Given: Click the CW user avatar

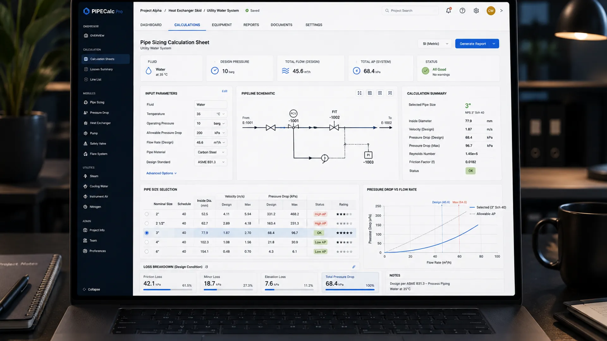Looking at the screenshot, I should tap(491, 10).
